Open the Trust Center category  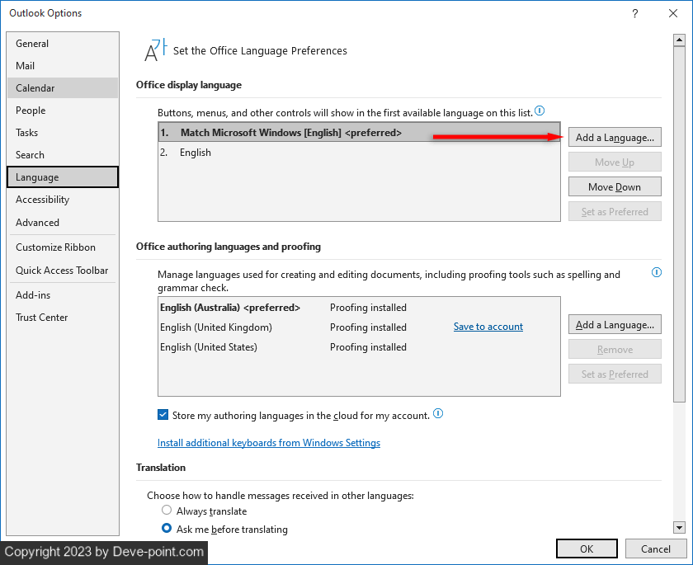click(63, 318)
